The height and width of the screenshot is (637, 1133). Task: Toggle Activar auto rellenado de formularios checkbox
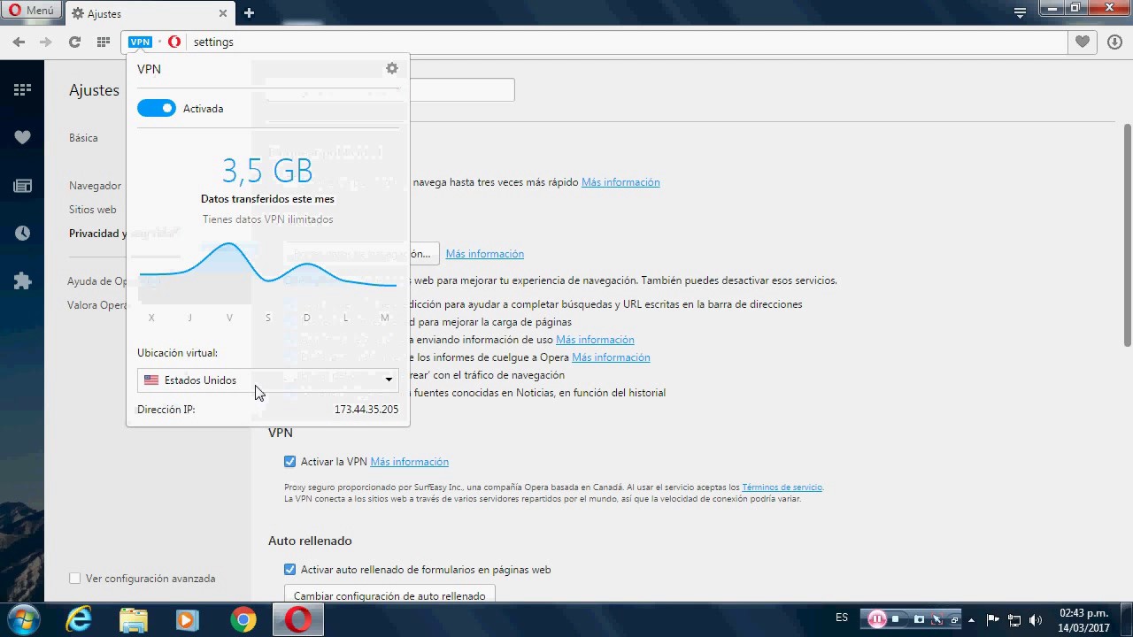coord(289,570)
